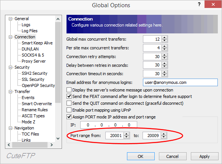222x164 pixels.
Task: Increase Port range from value
Action: (126, 134)
